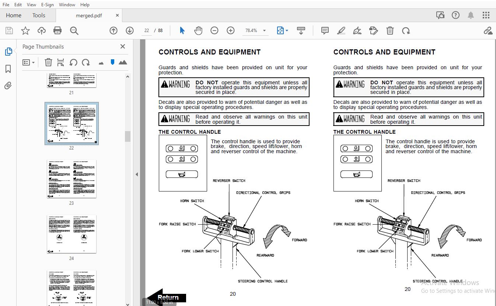Toggle the Page Thumbnails sidebar panel

click(8, 52)
